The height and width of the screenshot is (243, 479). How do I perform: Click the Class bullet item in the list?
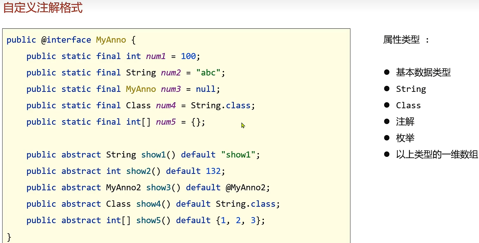click(x=408, y=105)
